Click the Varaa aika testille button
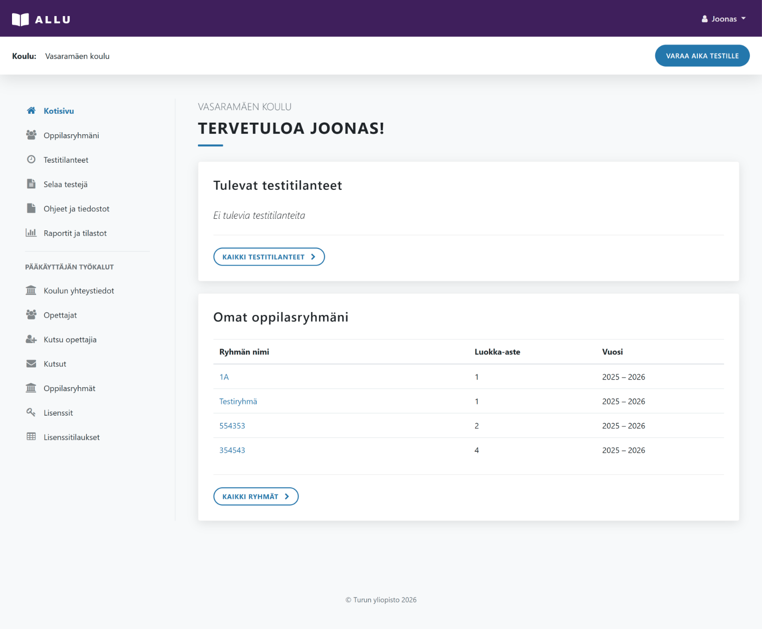Screen dimensions: 762x629 coord(702,56)
